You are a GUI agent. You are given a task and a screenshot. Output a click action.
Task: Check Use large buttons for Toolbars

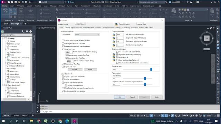point(63,43)
